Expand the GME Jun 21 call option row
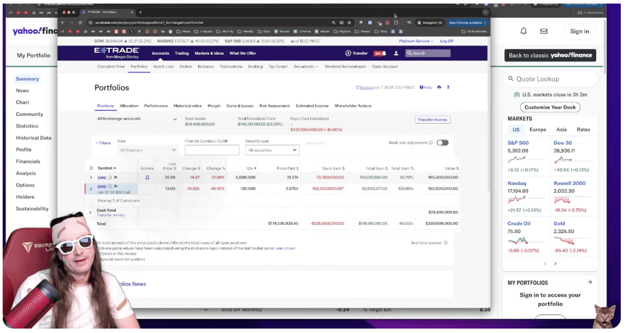Image resolution: width=627 pixels, height=333 pixels. (91, 189)
